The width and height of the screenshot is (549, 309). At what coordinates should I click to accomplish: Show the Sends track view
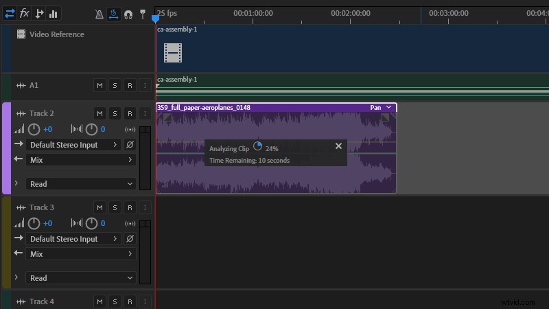click(x=39, y=14)
